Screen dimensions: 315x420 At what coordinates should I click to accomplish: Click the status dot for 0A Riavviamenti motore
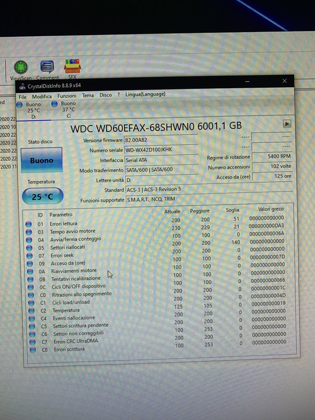tap(30, 271)
